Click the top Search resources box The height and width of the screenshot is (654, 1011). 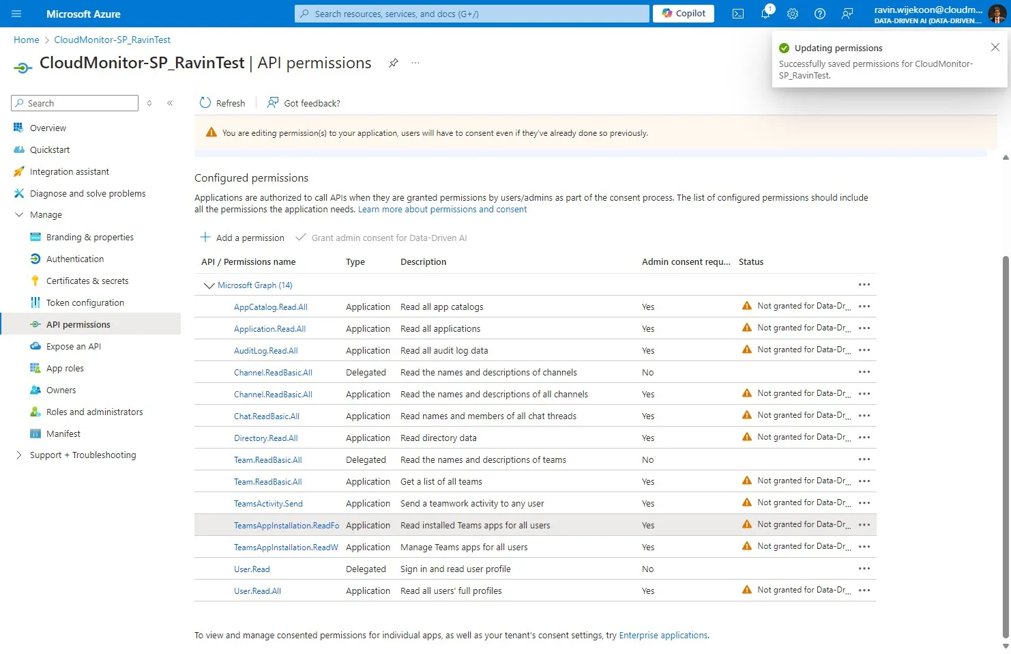472,14
